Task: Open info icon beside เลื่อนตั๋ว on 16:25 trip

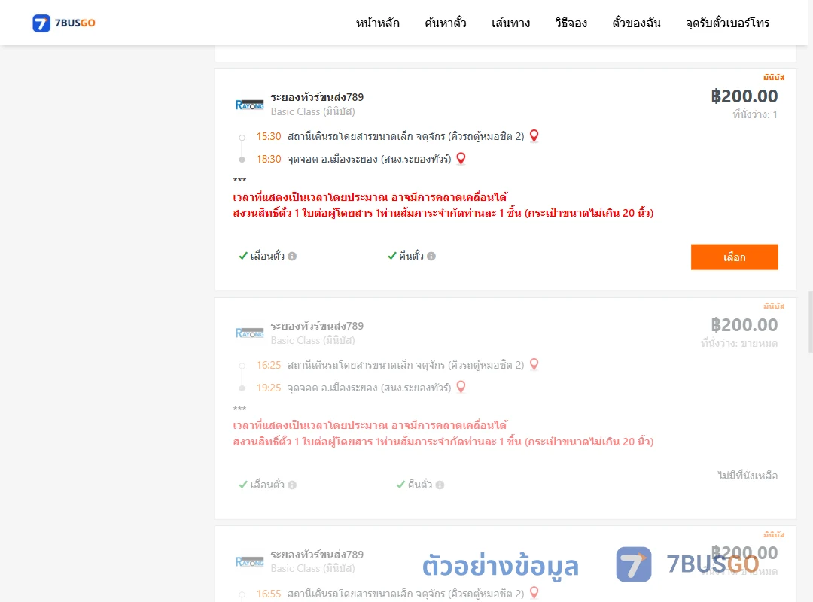Action: coord(292,485)
